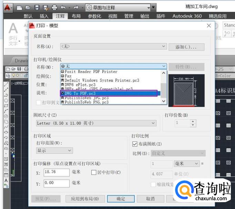Image resolution: width=235 pixels, height=209 pixels.
Task: Click the large 多行文字 ribbon icon
Action: tap(13, 28)
